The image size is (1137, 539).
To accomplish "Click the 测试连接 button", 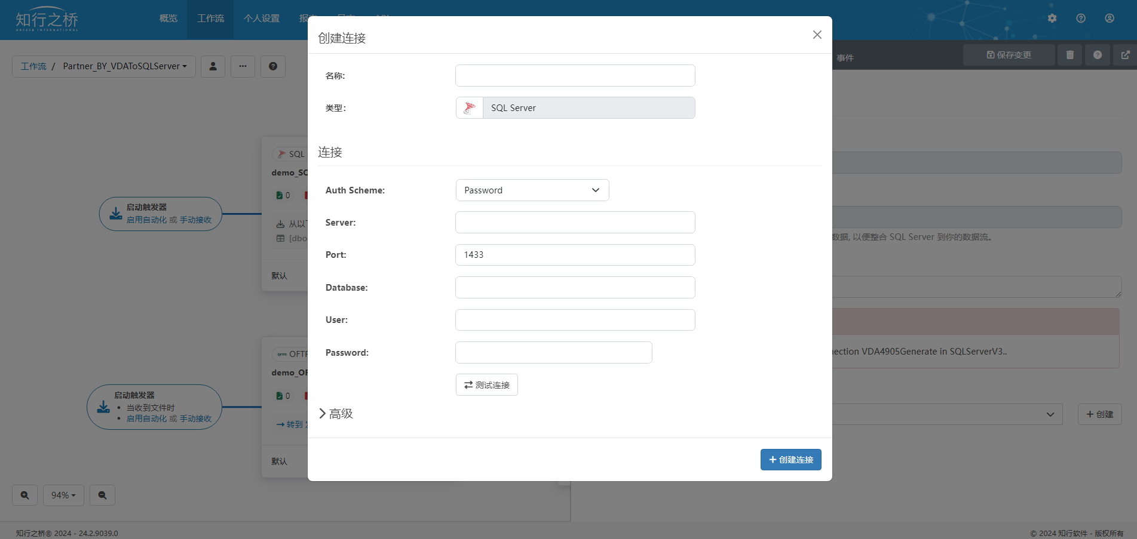I will pos(487,385).
